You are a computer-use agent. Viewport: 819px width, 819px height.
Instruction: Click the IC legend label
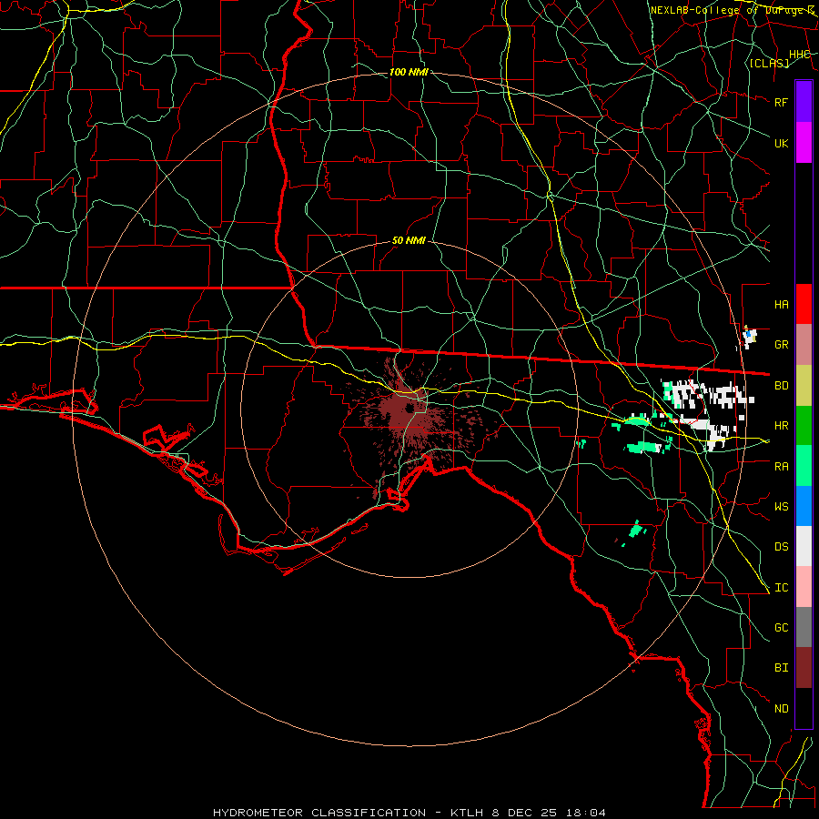(x=782, y=588)
